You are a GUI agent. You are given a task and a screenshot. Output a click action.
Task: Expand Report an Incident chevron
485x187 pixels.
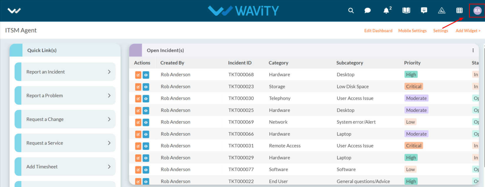(109, 72)
